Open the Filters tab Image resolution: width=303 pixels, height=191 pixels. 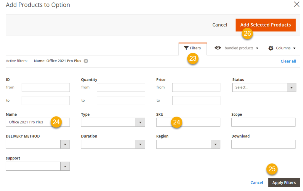tap(193, 48)
